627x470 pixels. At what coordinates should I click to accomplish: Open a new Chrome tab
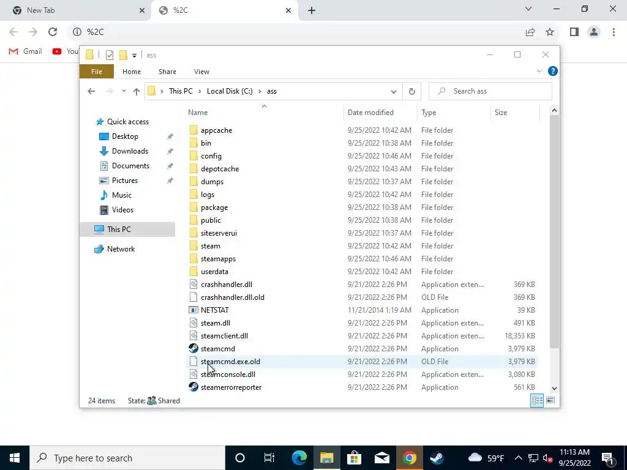(x=312, y=10)
